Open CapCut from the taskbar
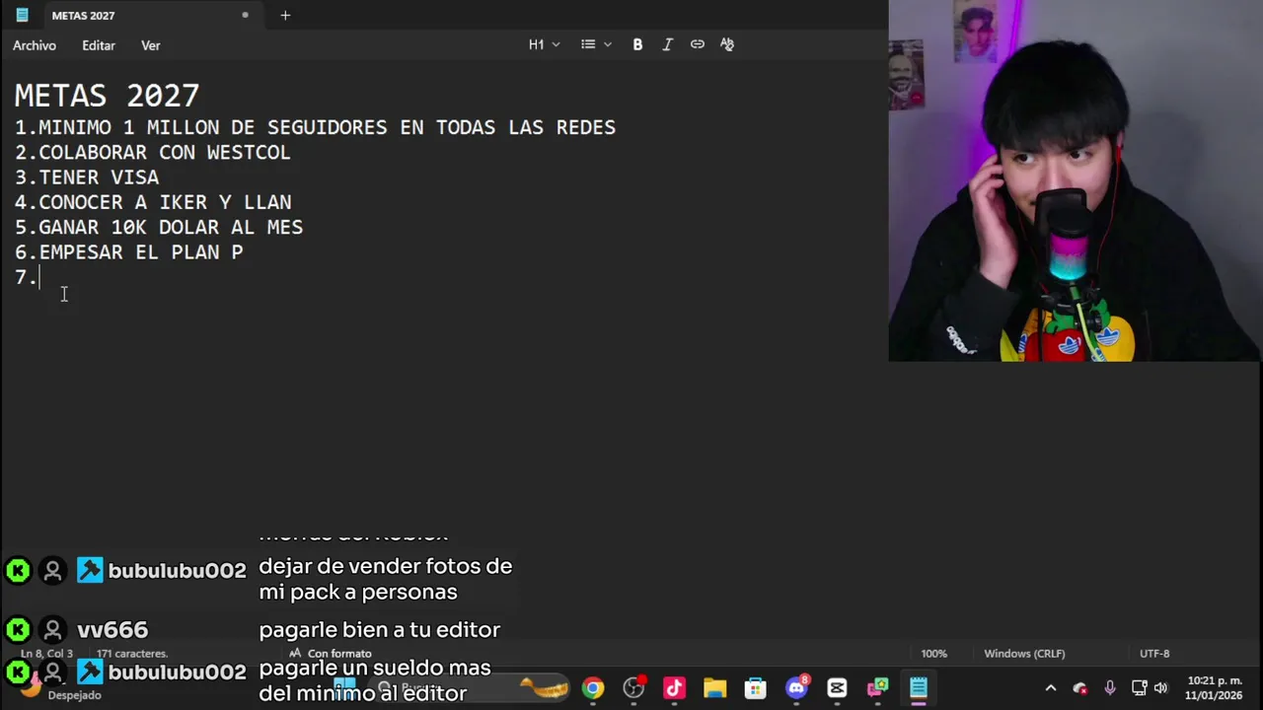The height and width of the screenshot is (710, 1263). [x=837, y=688]
